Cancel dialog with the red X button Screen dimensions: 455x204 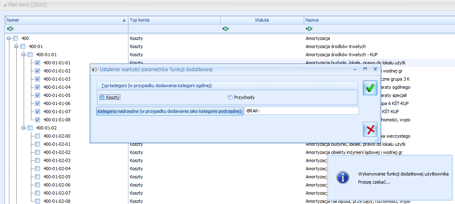tap(370, 129)
